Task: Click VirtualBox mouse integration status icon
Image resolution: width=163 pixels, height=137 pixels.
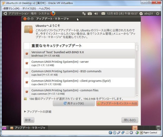Action: (137, 133)
